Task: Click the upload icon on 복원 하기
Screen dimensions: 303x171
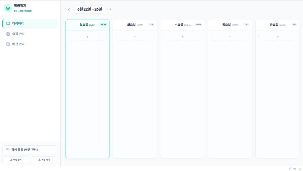Action: (39, 160)
